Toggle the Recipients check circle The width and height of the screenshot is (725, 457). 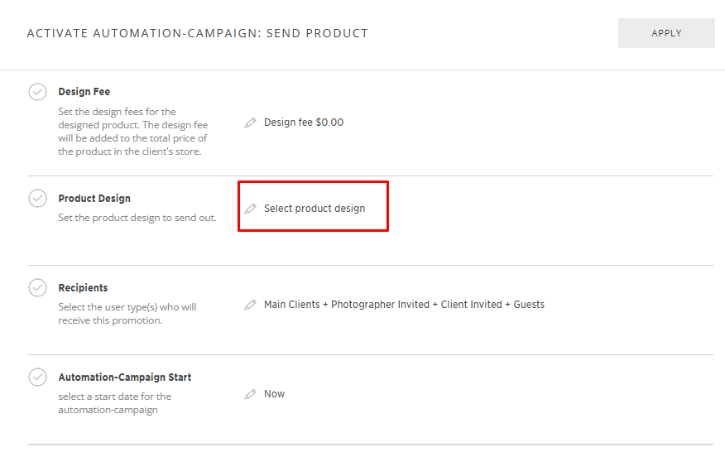(37, 288)
